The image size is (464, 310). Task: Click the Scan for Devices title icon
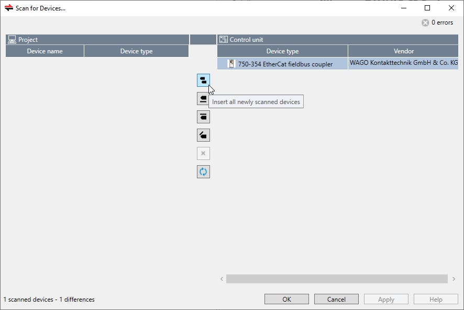click(9, 8)
